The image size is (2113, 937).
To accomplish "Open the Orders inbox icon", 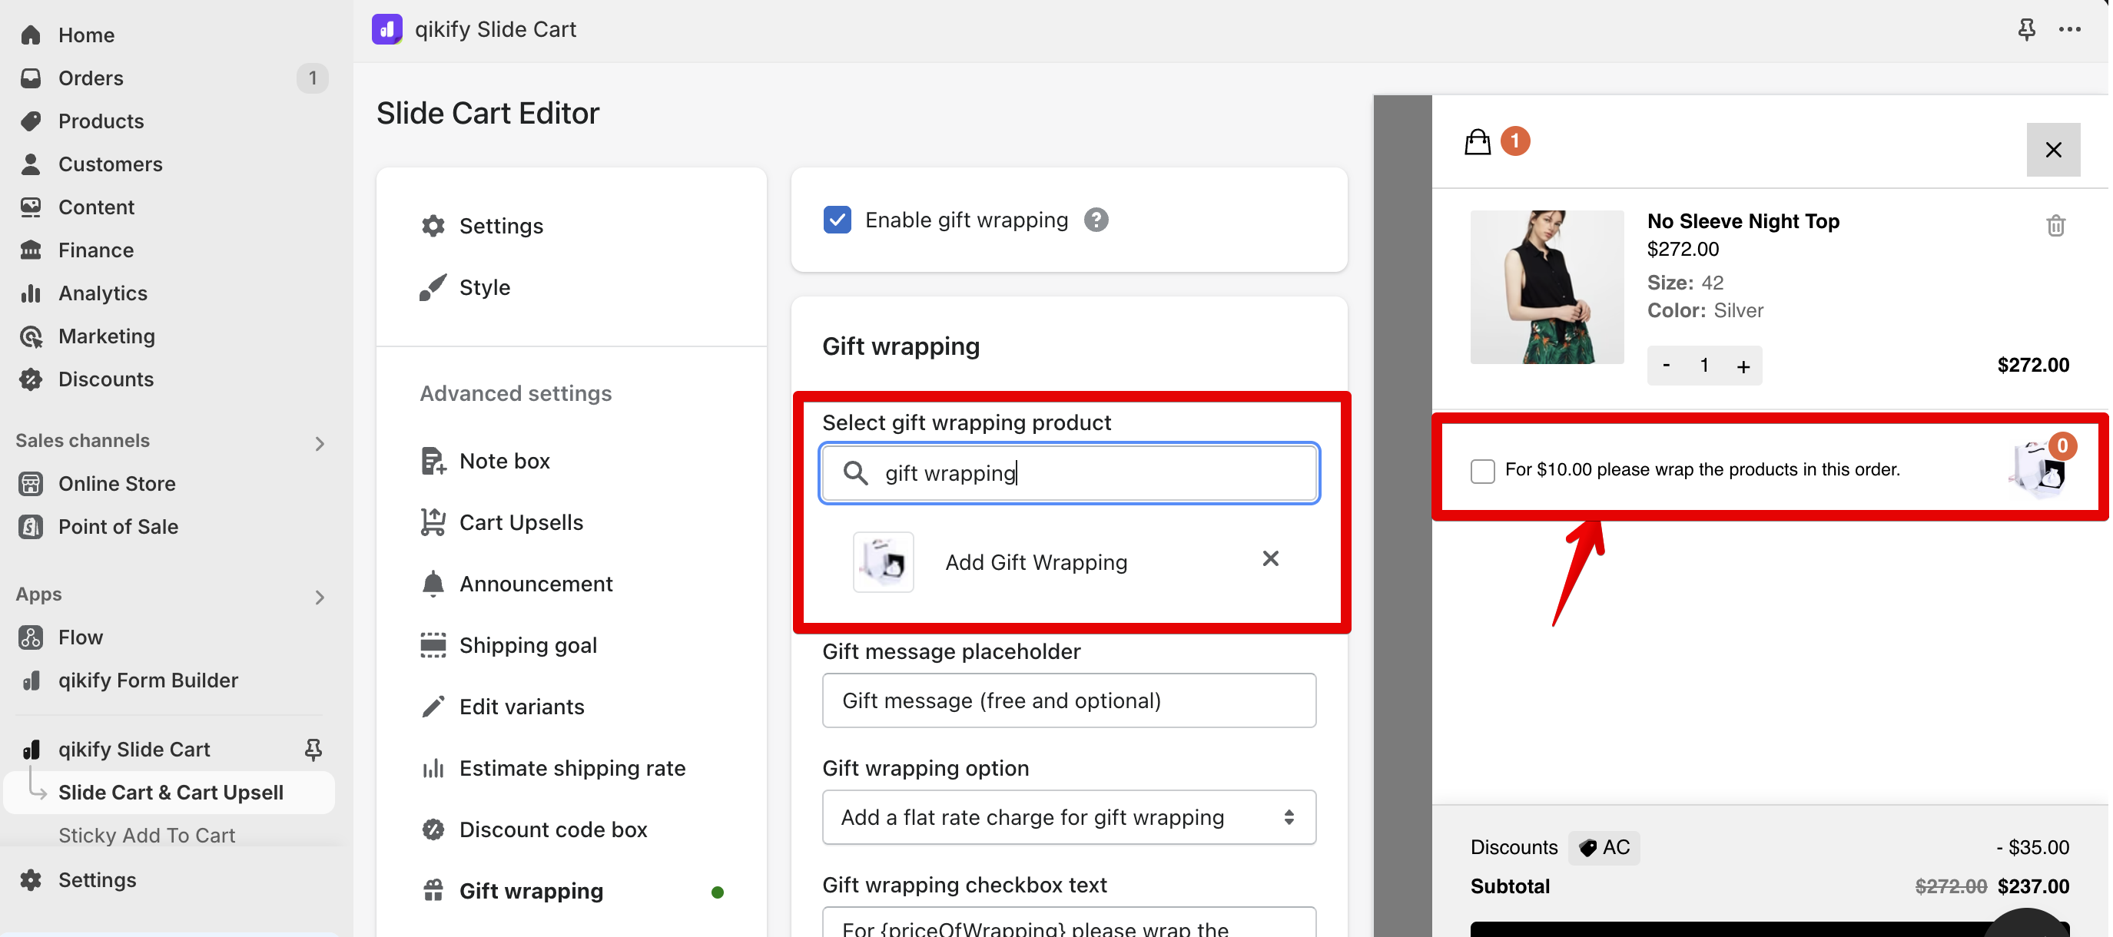I will tap(32, 78).
